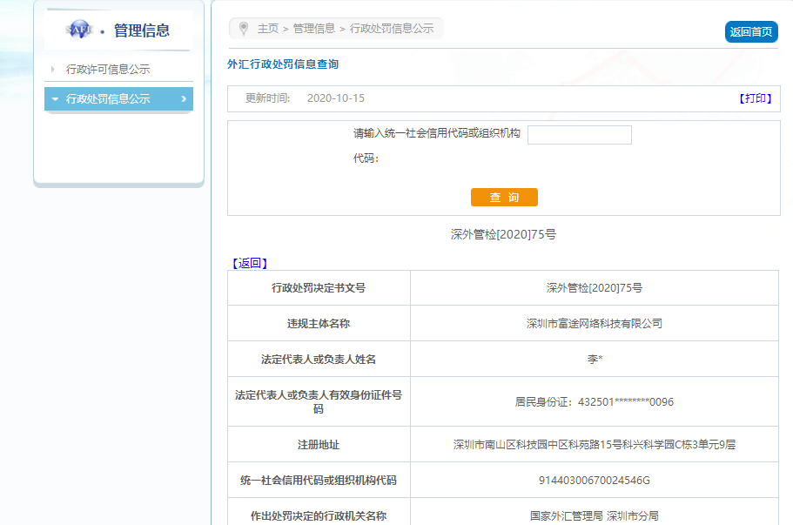The image size is (793, 525).
Task: Select company name 深圳市富途网络科技有限公司
Action: click(x=595, y=324)
